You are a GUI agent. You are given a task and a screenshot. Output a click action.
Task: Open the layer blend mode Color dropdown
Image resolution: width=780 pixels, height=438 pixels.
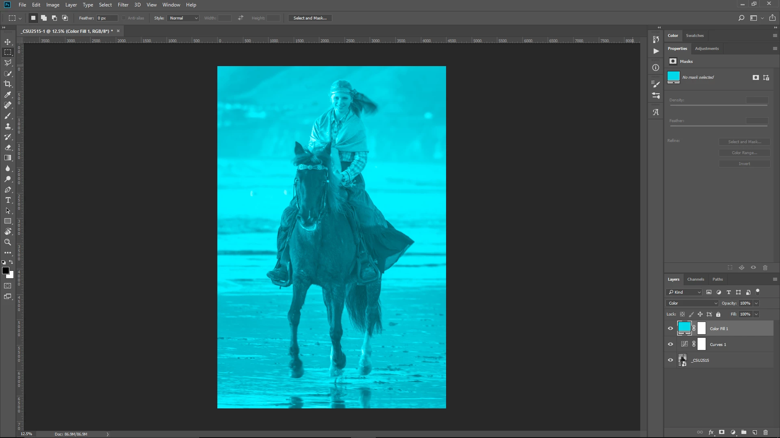(x=692, y=303)
